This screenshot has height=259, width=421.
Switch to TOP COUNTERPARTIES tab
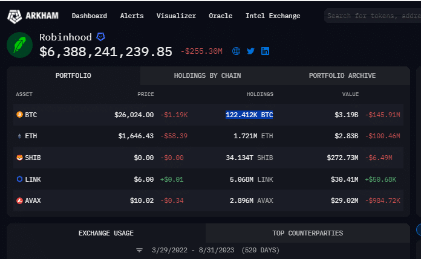pos(308,233)
